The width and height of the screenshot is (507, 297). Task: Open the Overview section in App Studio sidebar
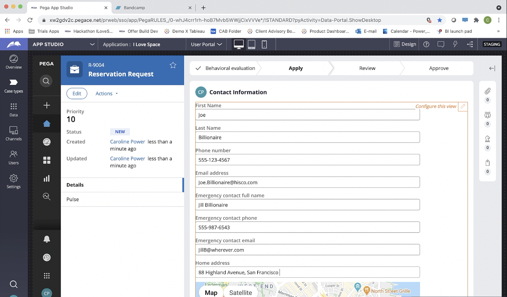[x=13, y=62]
